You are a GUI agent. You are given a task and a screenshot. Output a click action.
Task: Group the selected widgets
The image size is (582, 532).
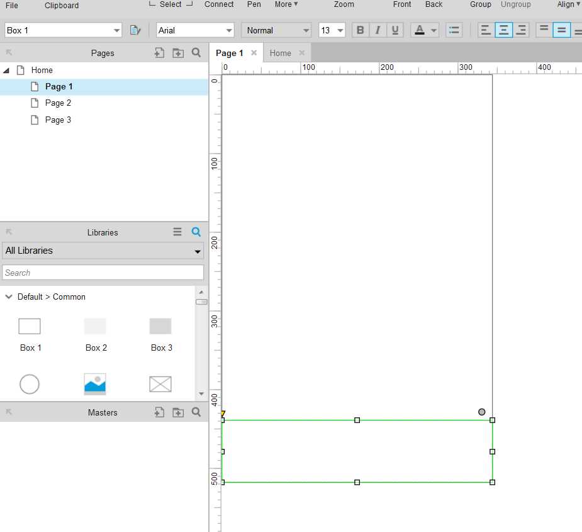tap(480, 4)
